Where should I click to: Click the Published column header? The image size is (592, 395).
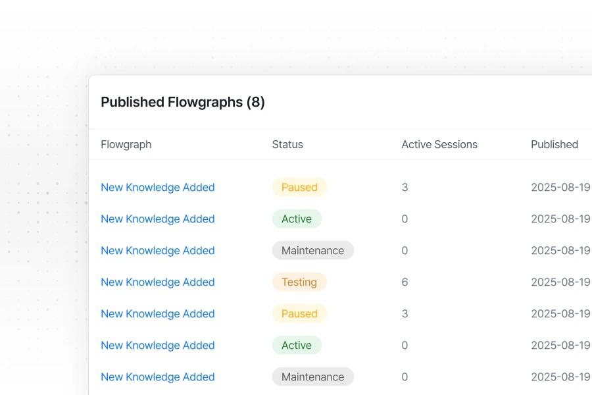click(x=554, y=144)
